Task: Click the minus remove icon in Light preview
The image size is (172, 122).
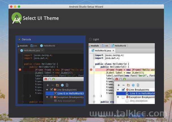Action: [x=124, y=85]
